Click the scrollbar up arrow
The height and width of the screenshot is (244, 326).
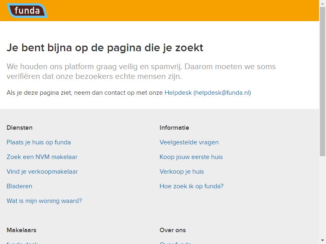click(x=322, y=3)
